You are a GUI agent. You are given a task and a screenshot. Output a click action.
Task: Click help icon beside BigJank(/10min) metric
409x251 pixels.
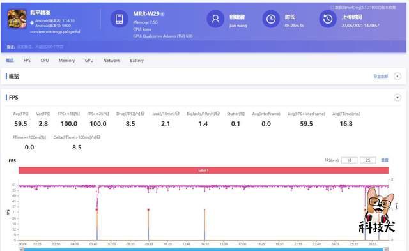[217, 114]
